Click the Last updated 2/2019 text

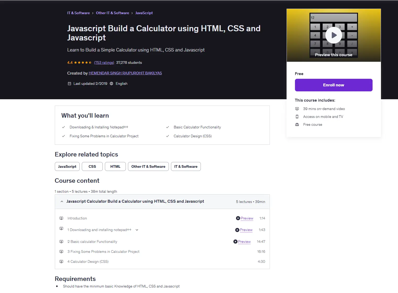90,83
